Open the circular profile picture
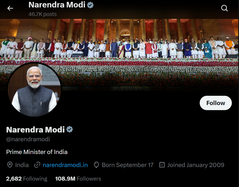The width and height of the screenshot is (239, 187). [35, 90]
